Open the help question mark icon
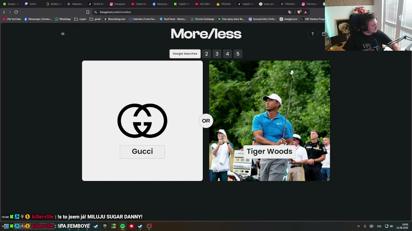Viewport: 412px width, 231px height. click(312, 34)
